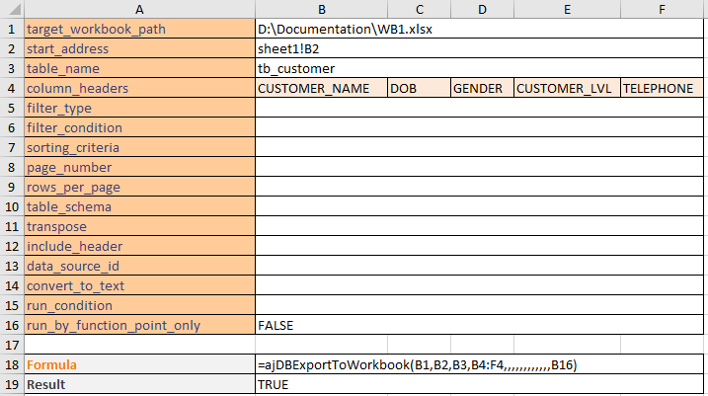Select row 4 header

[12, 88]
